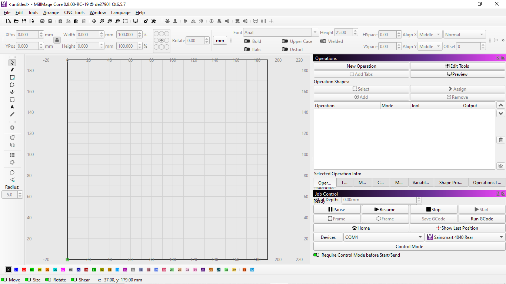Open the Align X Middle dropdown
This screenshot has width=506, height=284.
click(x=430, y=35)
